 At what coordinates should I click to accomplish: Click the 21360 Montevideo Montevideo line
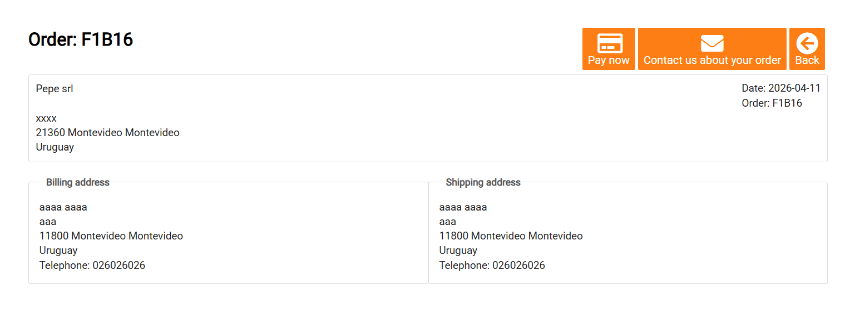pos(107,132)
